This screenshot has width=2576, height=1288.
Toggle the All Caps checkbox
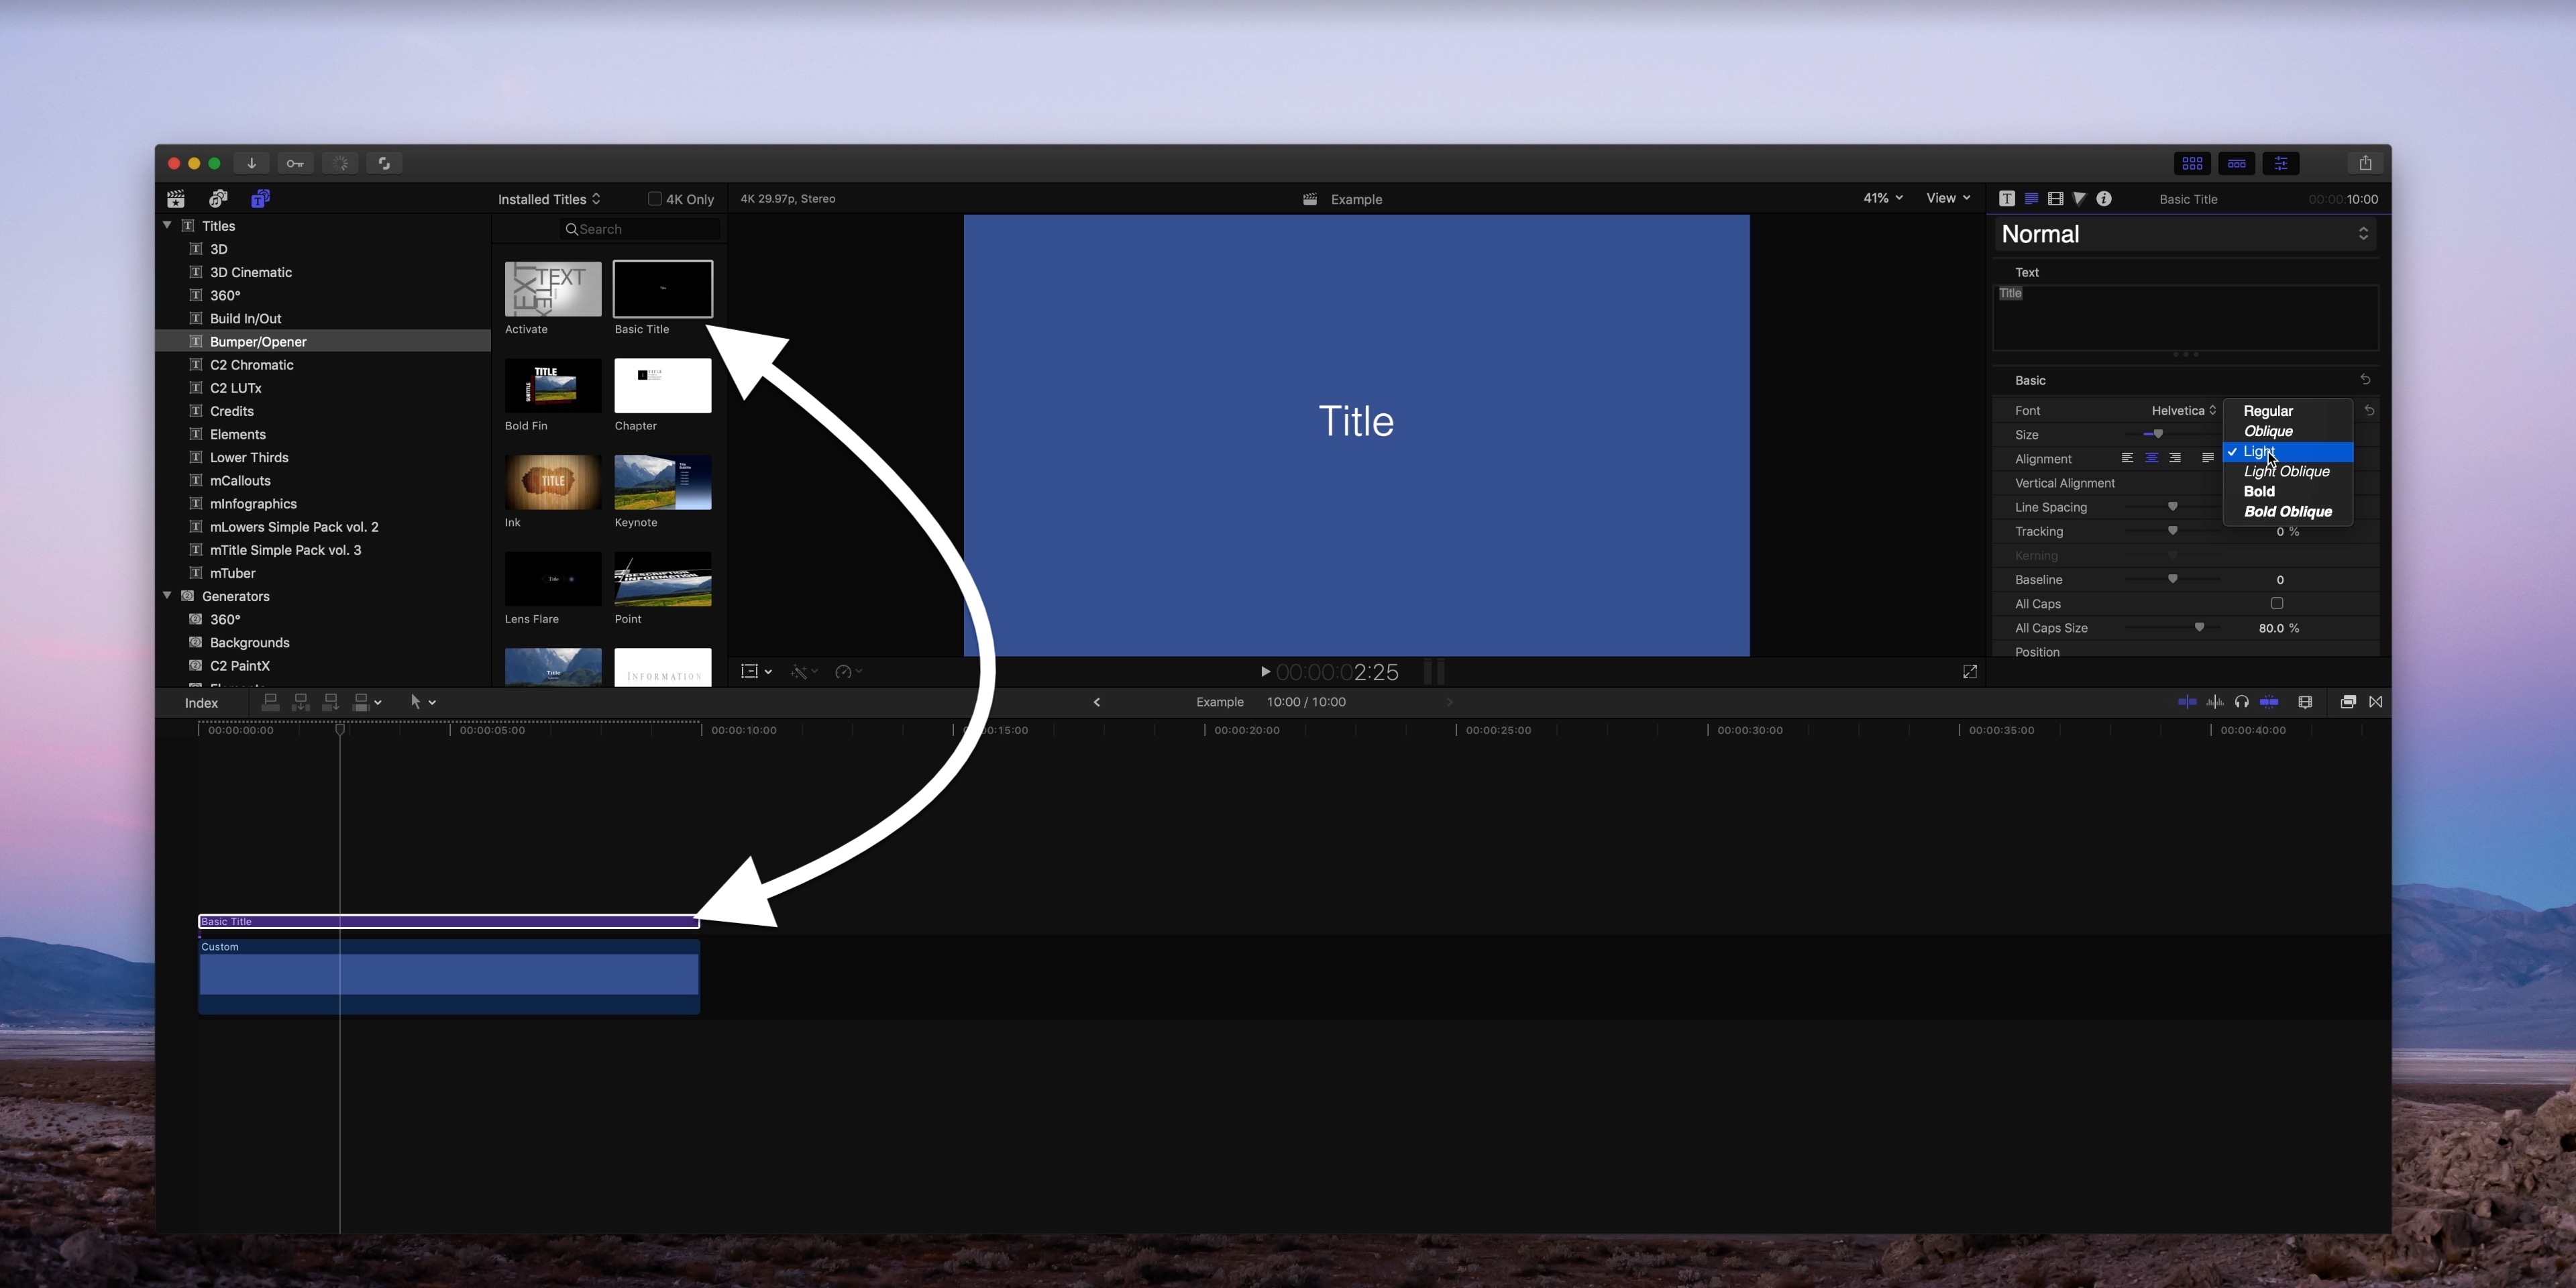pyautogui.click(x=2277, y=604)
